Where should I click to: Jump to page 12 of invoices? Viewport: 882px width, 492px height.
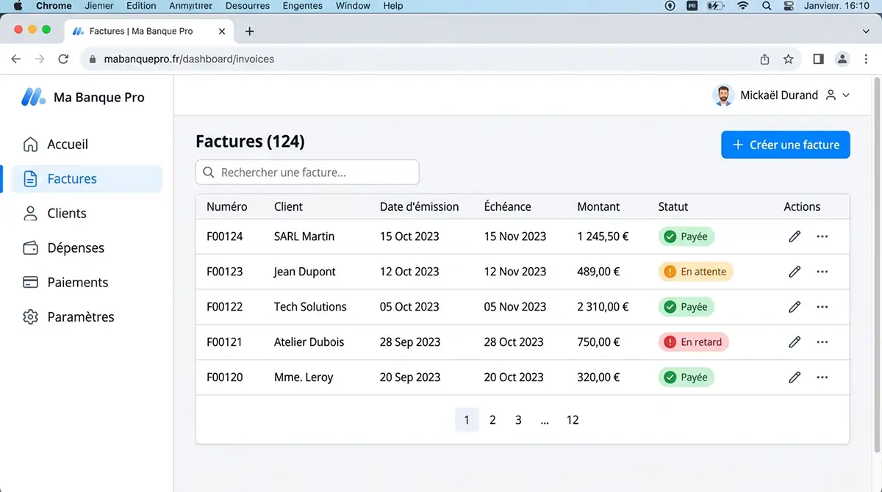pos(573,420)
